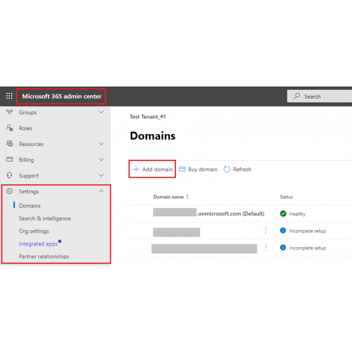
Task: Click the Refresh button
Action: pyautogui.click(x=238, y=169)
